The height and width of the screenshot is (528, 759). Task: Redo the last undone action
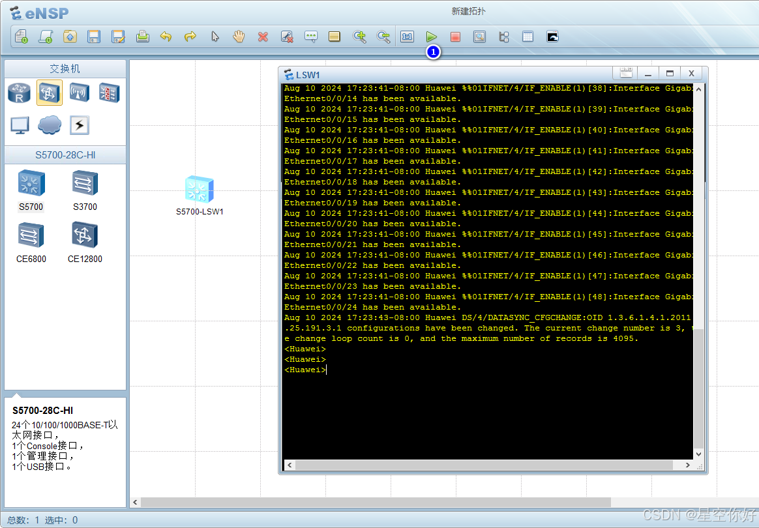click(x=190, y=37)
